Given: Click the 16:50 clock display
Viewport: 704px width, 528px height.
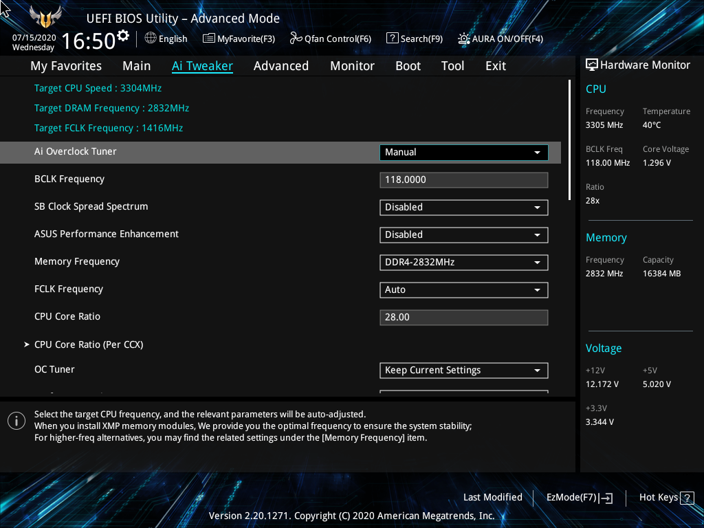Looking at the screenshot, I should (89, 41).
